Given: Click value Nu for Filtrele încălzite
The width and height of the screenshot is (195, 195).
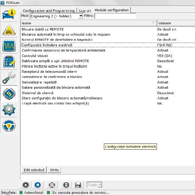Looking at the screenshot, I should click(x=159, y=66).
